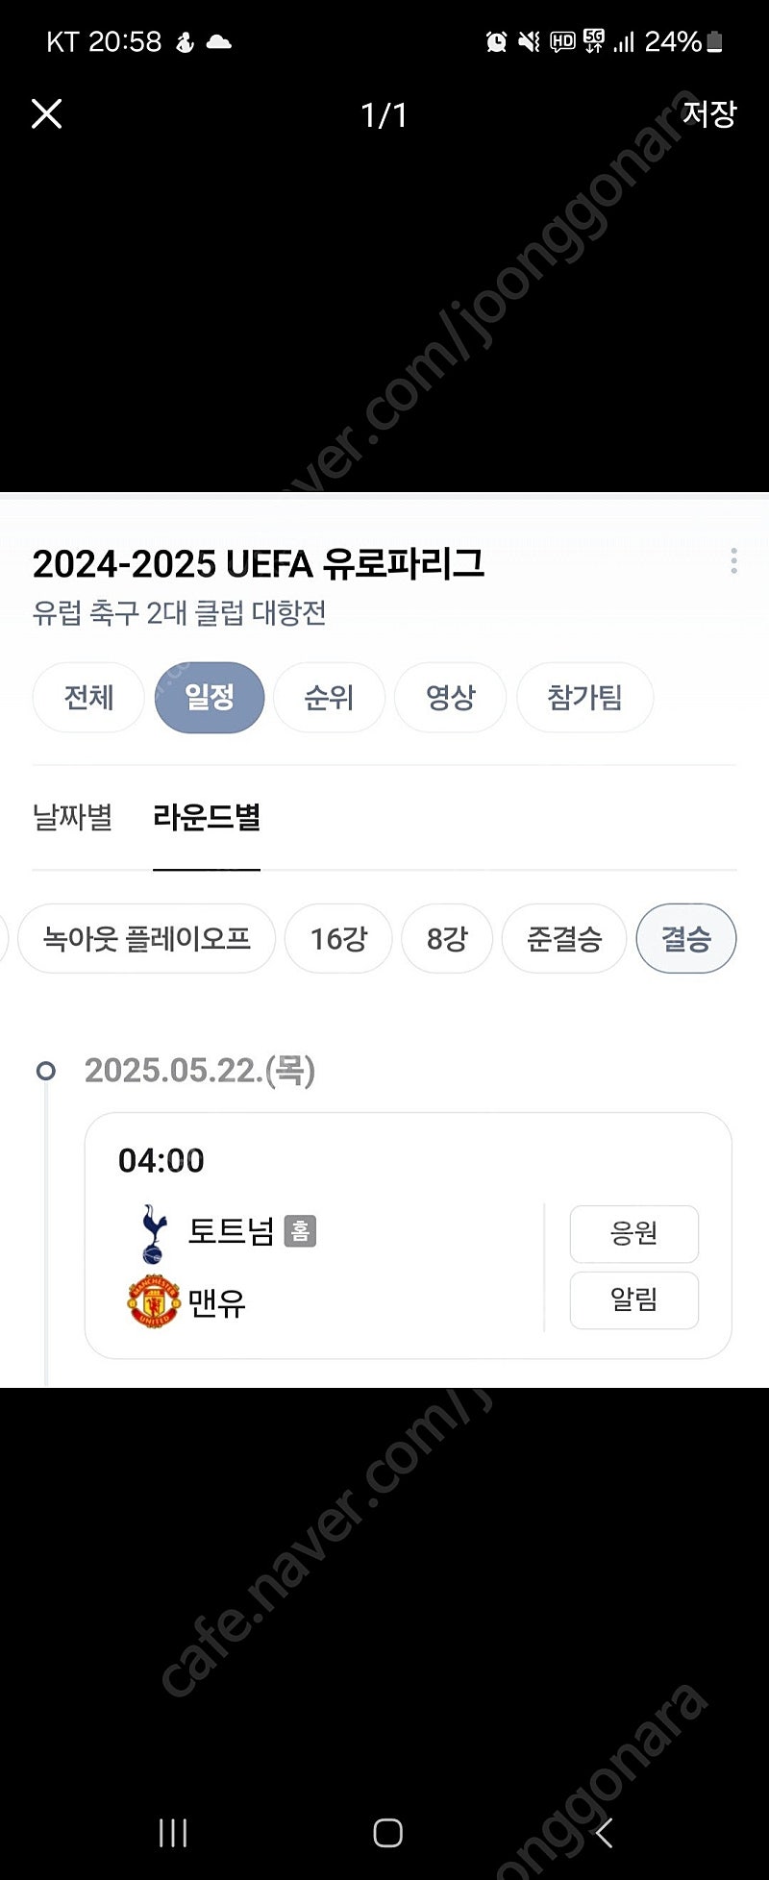Open Manchester United team crest icon
This screenshot has width=769, height=1880.
154,1301
